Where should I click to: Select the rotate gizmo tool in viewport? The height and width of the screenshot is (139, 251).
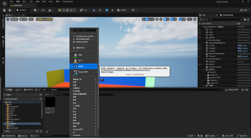(150, 19)
